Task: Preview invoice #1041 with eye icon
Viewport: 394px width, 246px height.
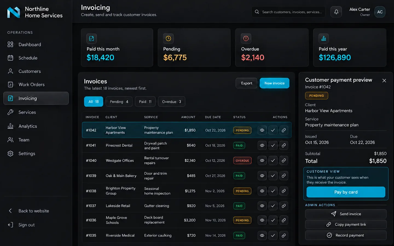Action: (x=262, y=145)
